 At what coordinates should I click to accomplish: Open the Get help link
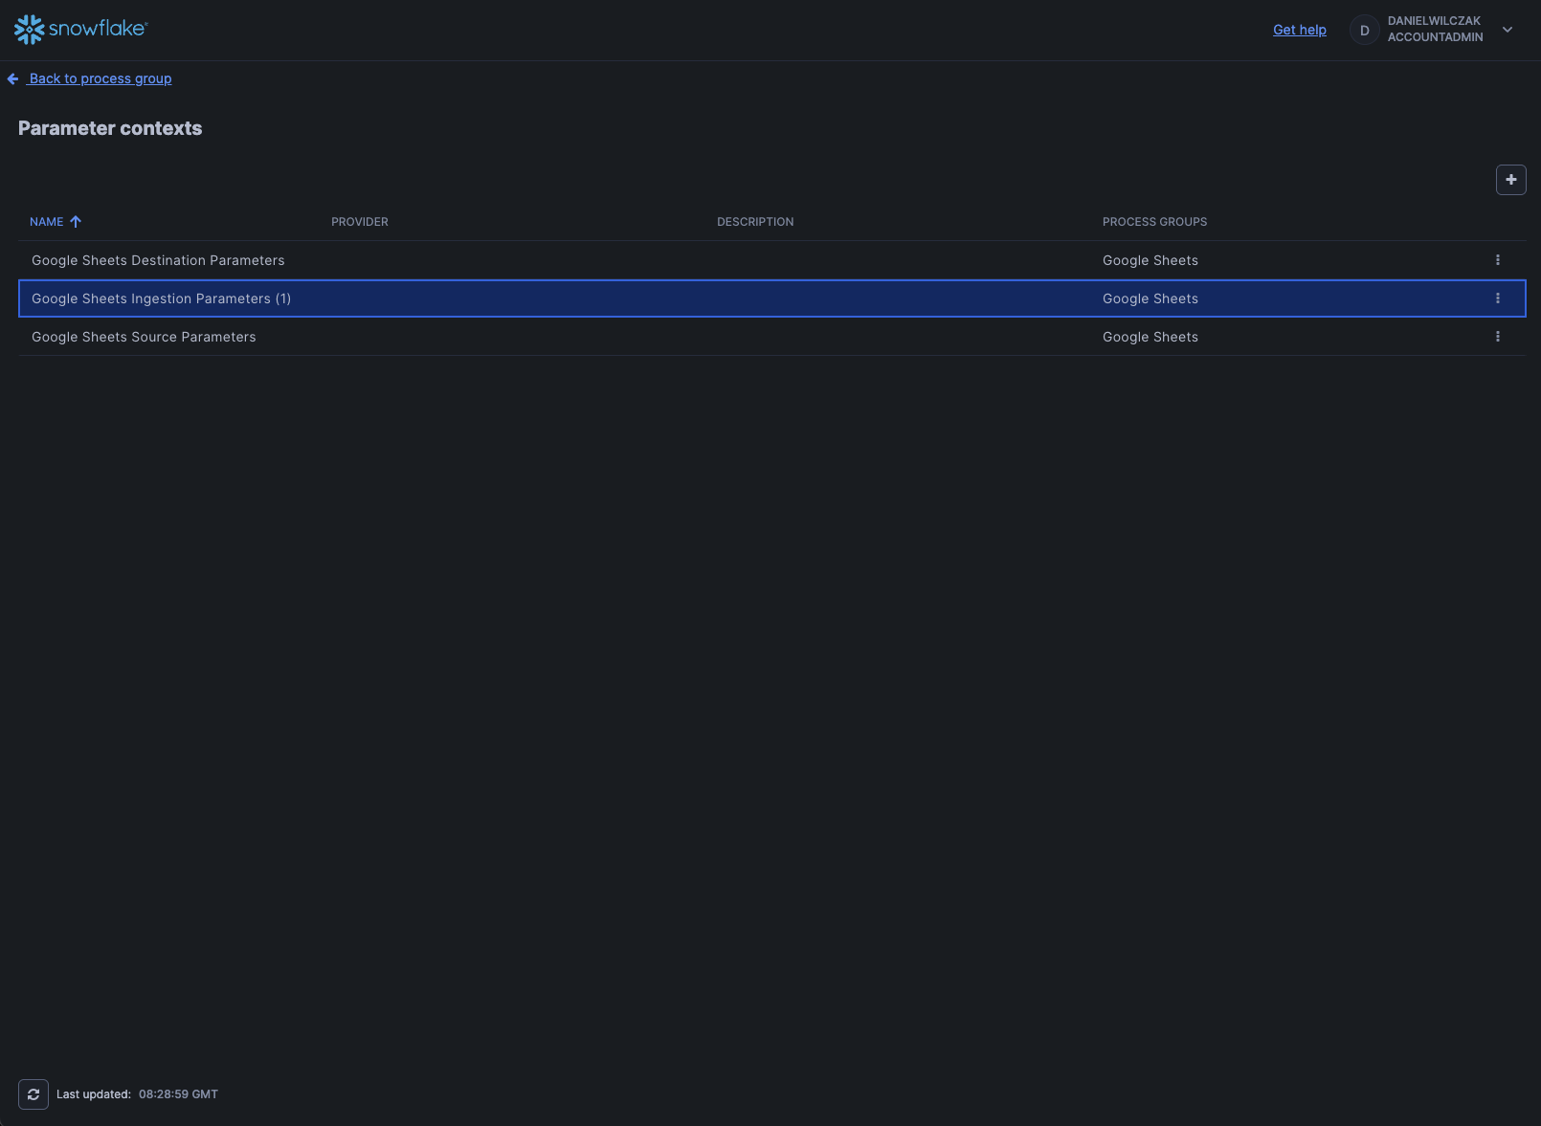click(1299, 30)
